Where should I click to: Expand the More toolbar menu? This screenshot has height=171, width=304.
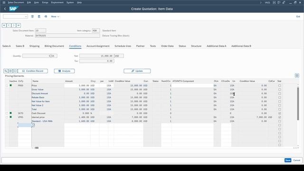point(55,17)
